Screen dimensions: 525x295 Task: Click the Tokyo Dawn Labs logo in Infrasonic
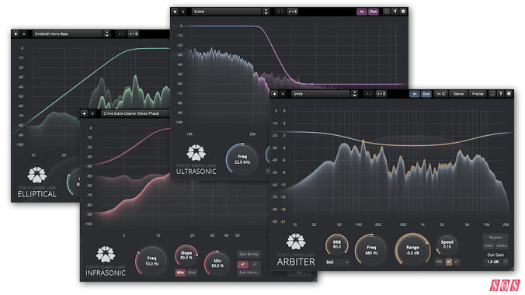pos(106,254)
